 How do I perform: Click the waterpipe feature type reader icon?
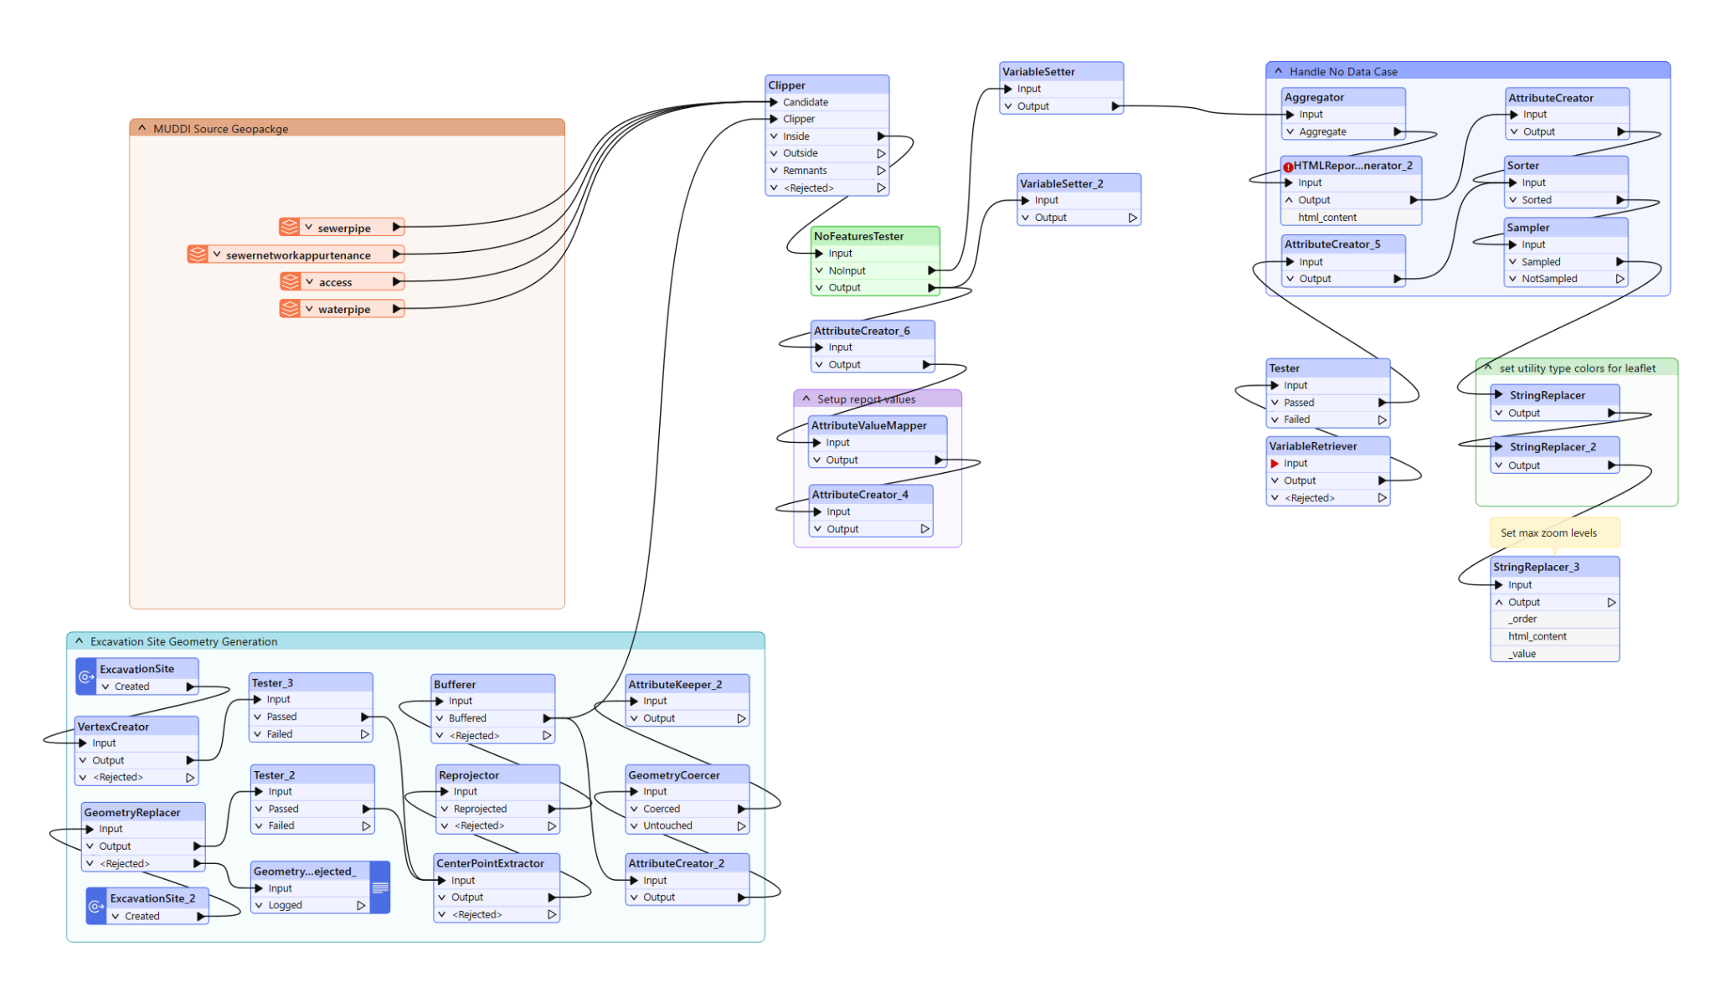pyautogui.click(x=289, y=309)
